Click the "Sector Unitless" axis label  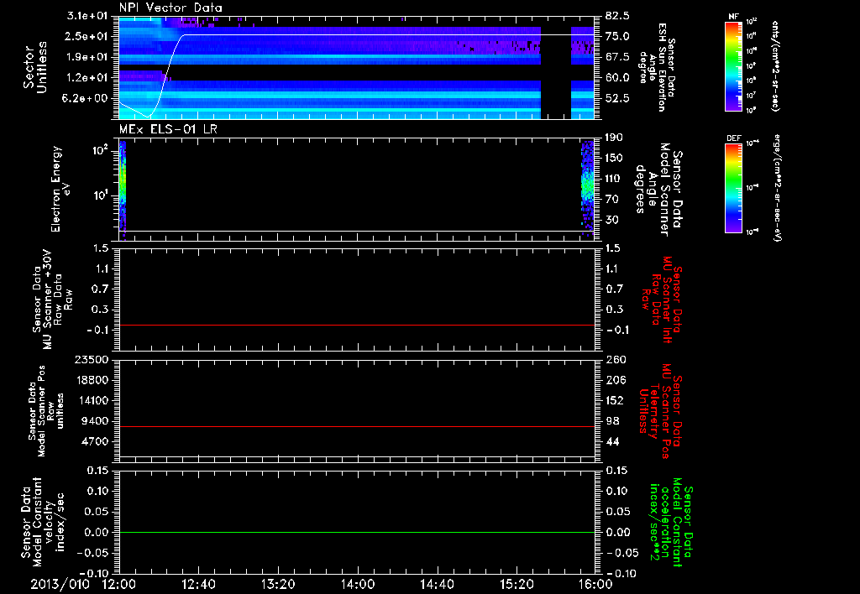coord(35,67)
